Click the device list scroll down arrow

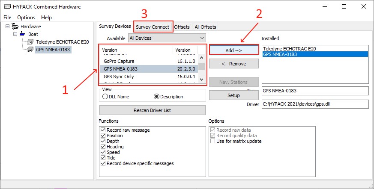click(201, 80)
